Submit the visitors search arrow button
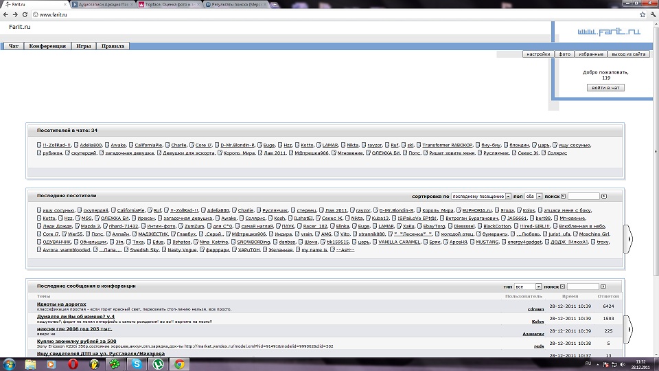Screen dimensions: 659x371 click(x=604, y=196)
